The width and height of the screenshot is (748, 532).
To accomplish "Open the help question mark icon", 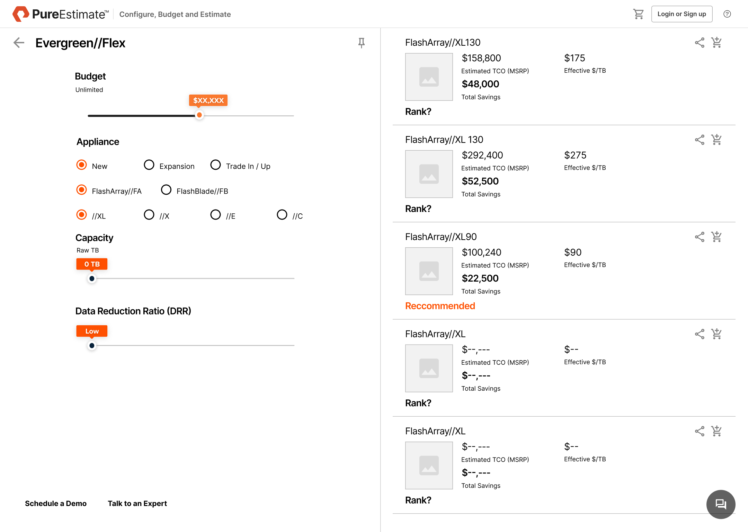I will point(727,14).
